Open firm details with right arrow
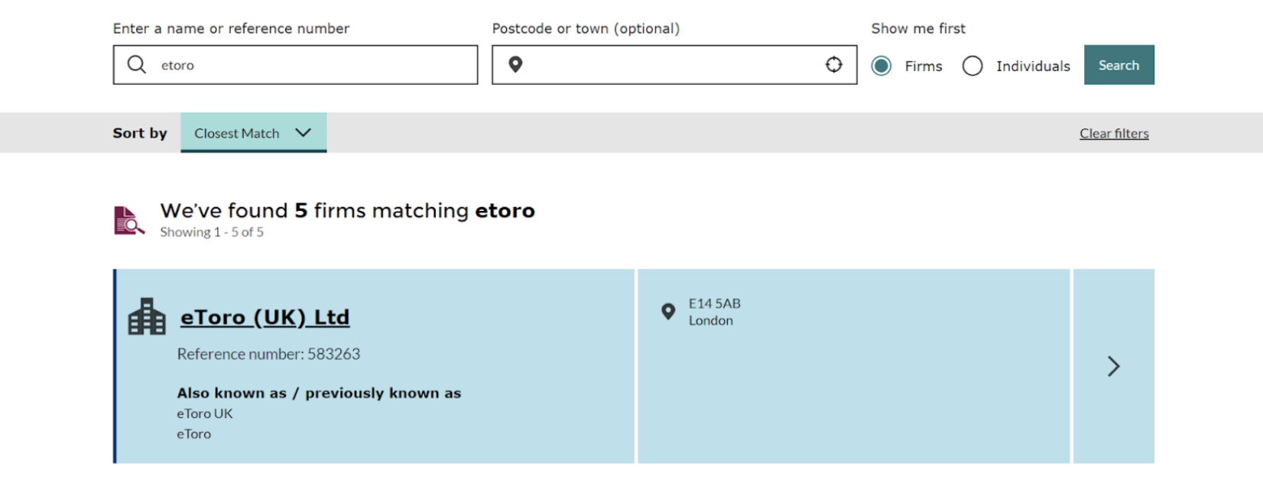Image resolution: width=1263 pixels, height=477 pixels. coord(1113,366)
